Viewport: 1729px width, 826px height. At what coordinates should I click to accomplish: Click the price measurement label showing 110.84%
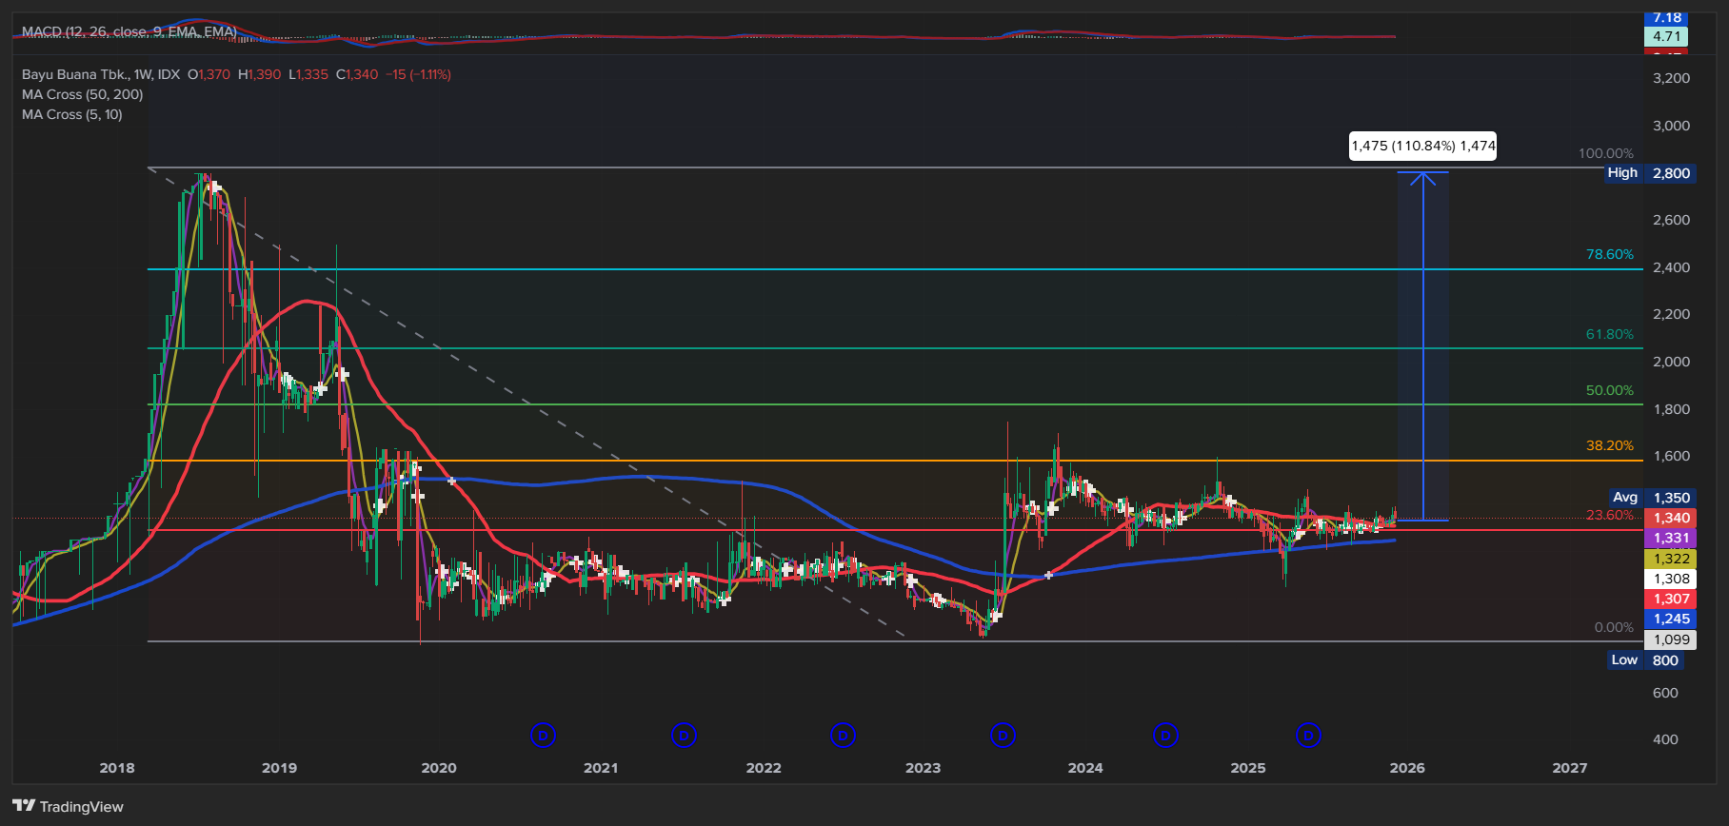point(1422,146)
